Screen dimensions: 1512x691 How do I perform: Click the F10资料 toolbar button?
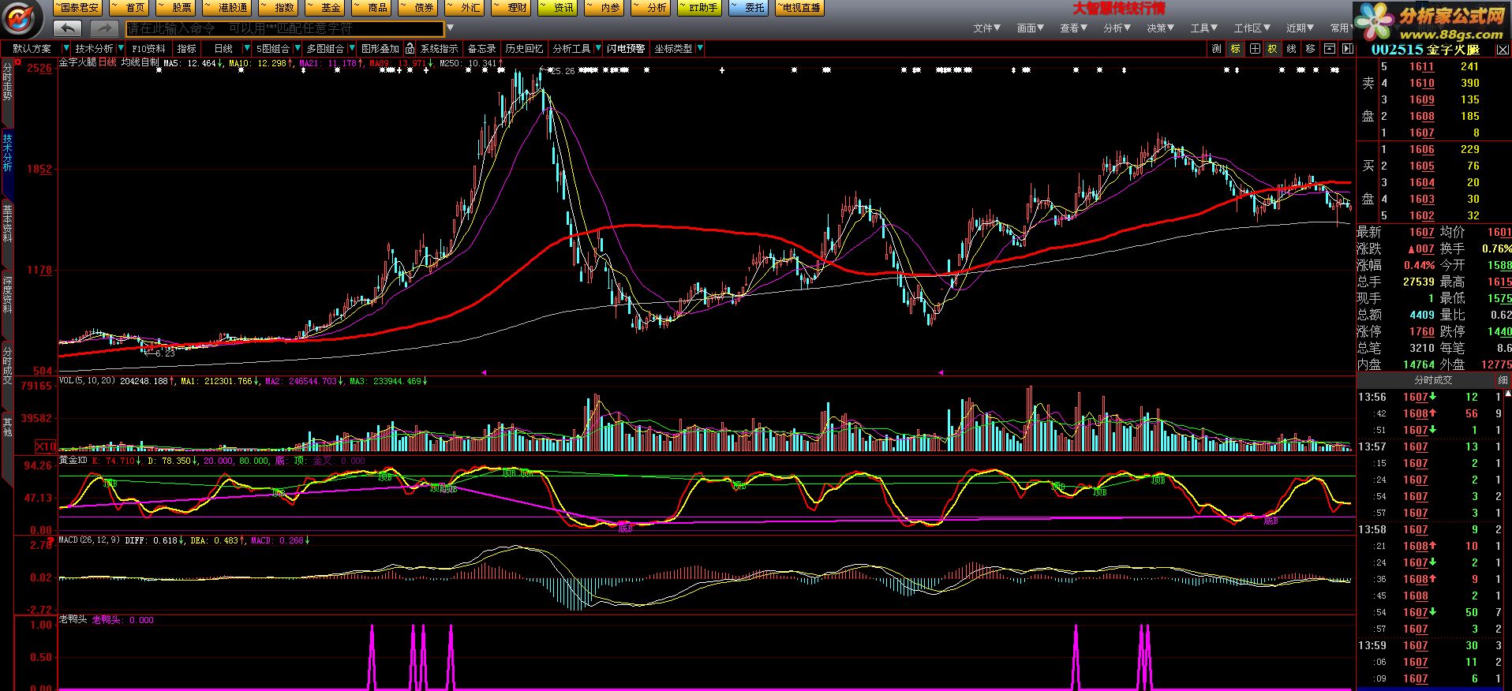pyautogui.click(x=148, y=49)
